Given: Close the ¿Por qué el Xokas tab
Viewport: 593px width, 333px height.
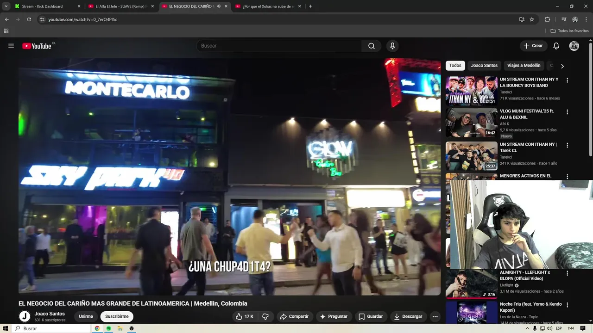Looking at the screenshot, I should [299, 6].
